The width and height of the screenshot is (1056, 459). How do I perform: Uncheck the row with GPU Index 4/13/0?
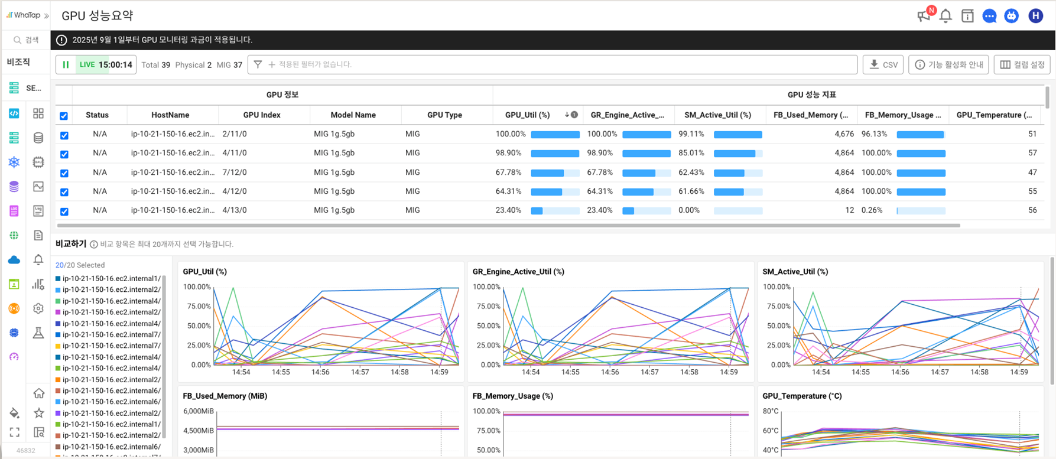pyautogui.click(x=64, y=211)
